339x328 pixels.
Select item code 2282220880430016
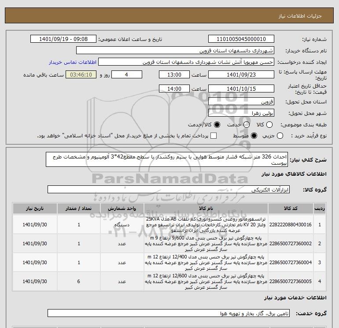click(x=291, y=225)
